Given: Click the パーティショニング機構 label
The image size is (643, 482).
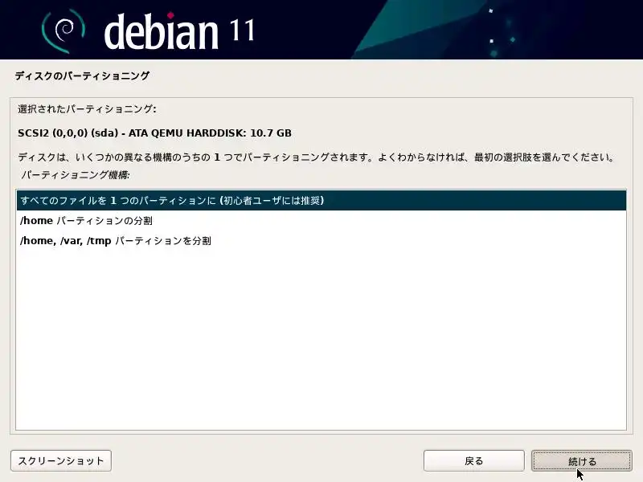Looking at the screenshot, I should click(x=75, y=175).
